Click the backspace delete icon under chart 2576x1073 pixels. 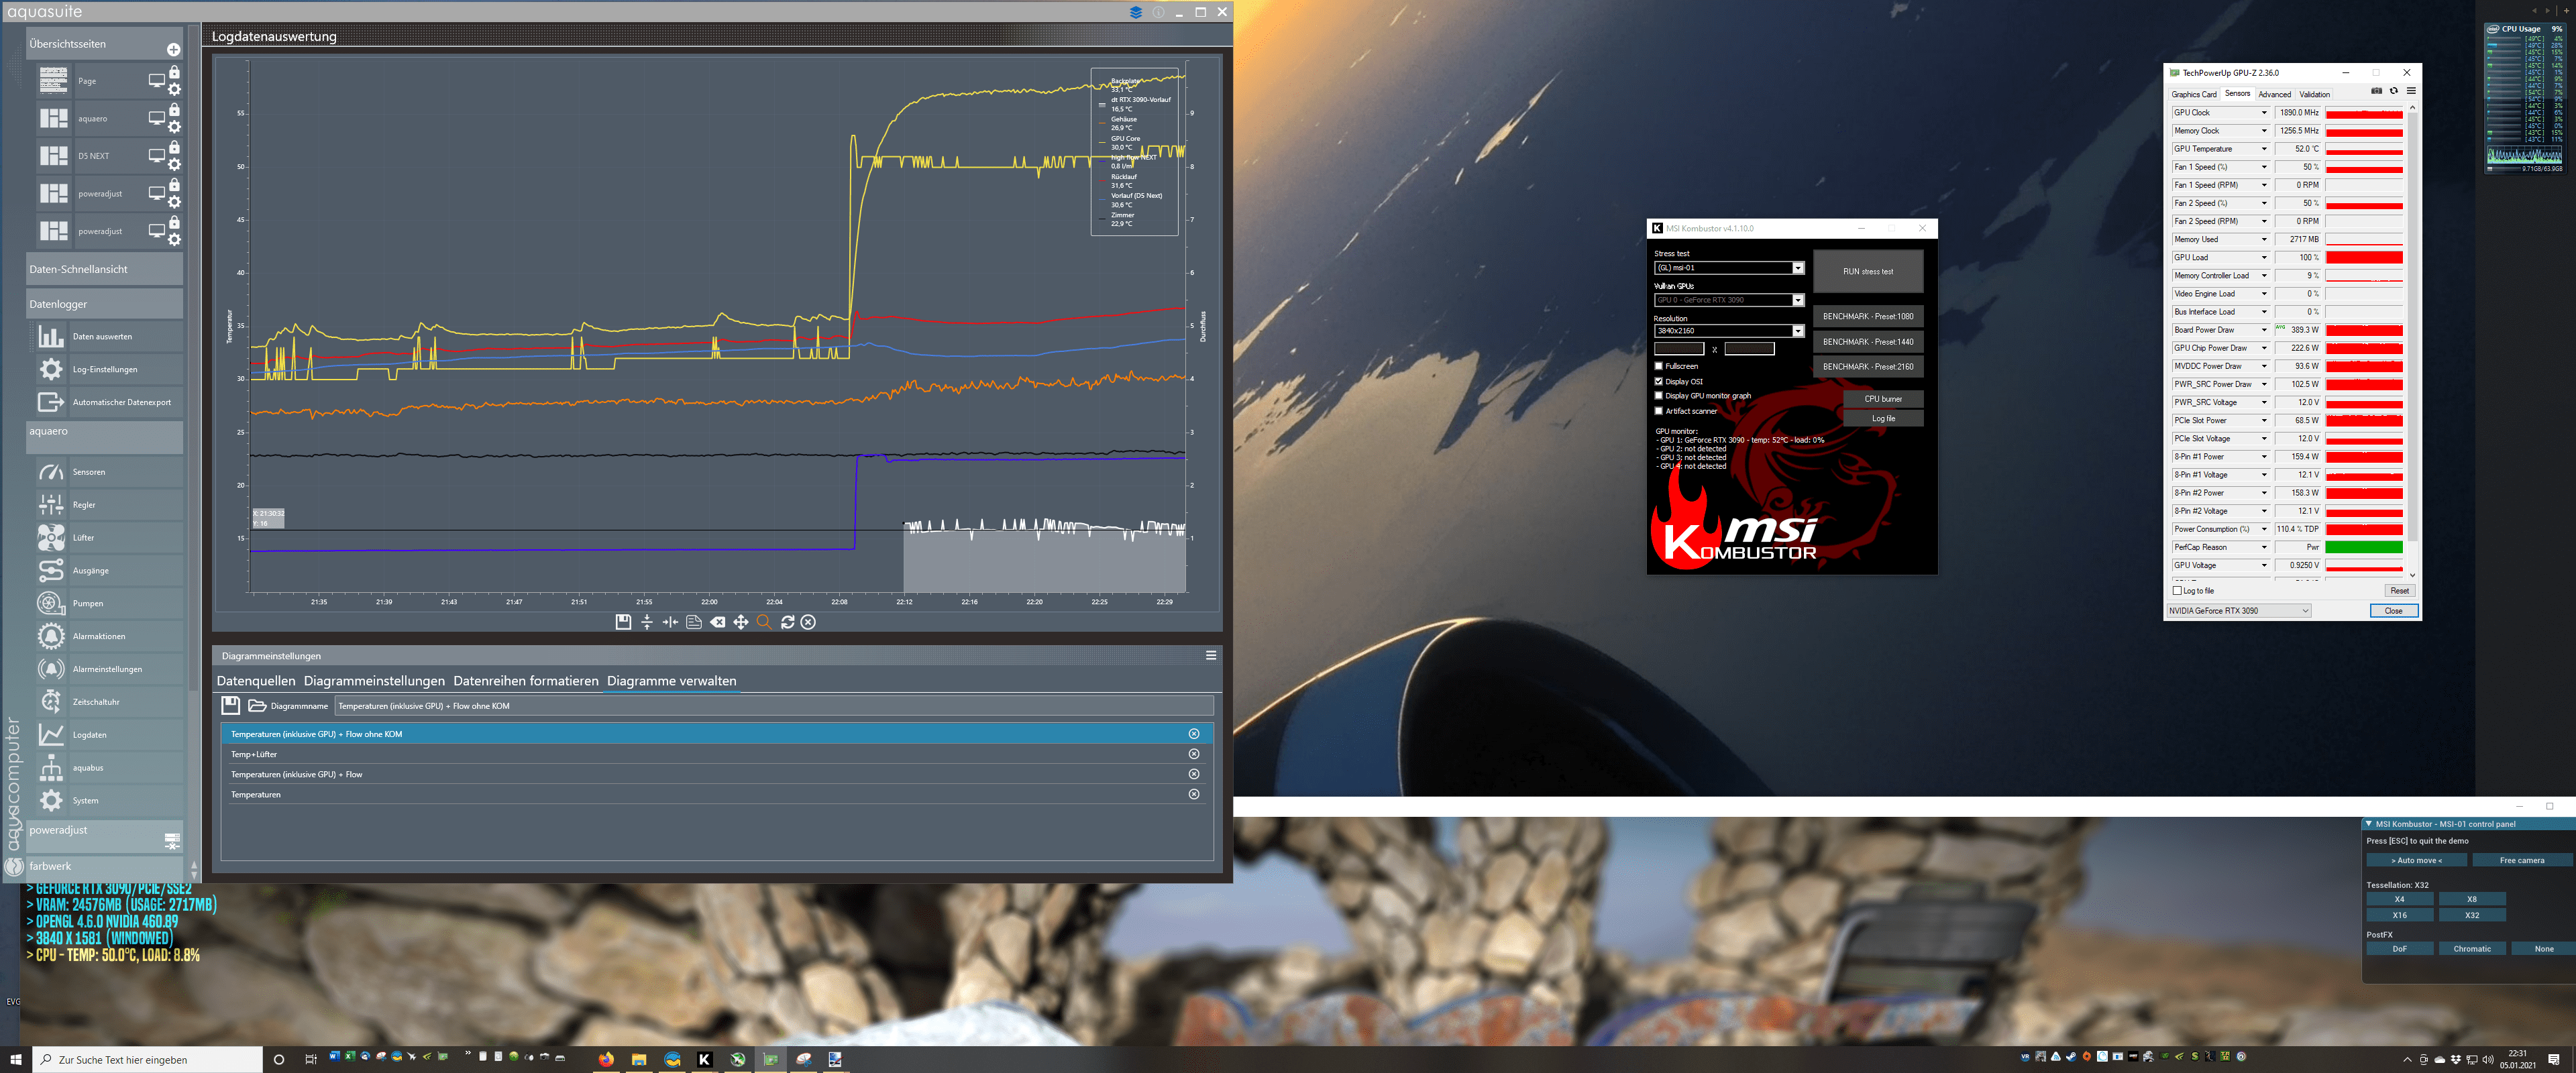point(718,622)
